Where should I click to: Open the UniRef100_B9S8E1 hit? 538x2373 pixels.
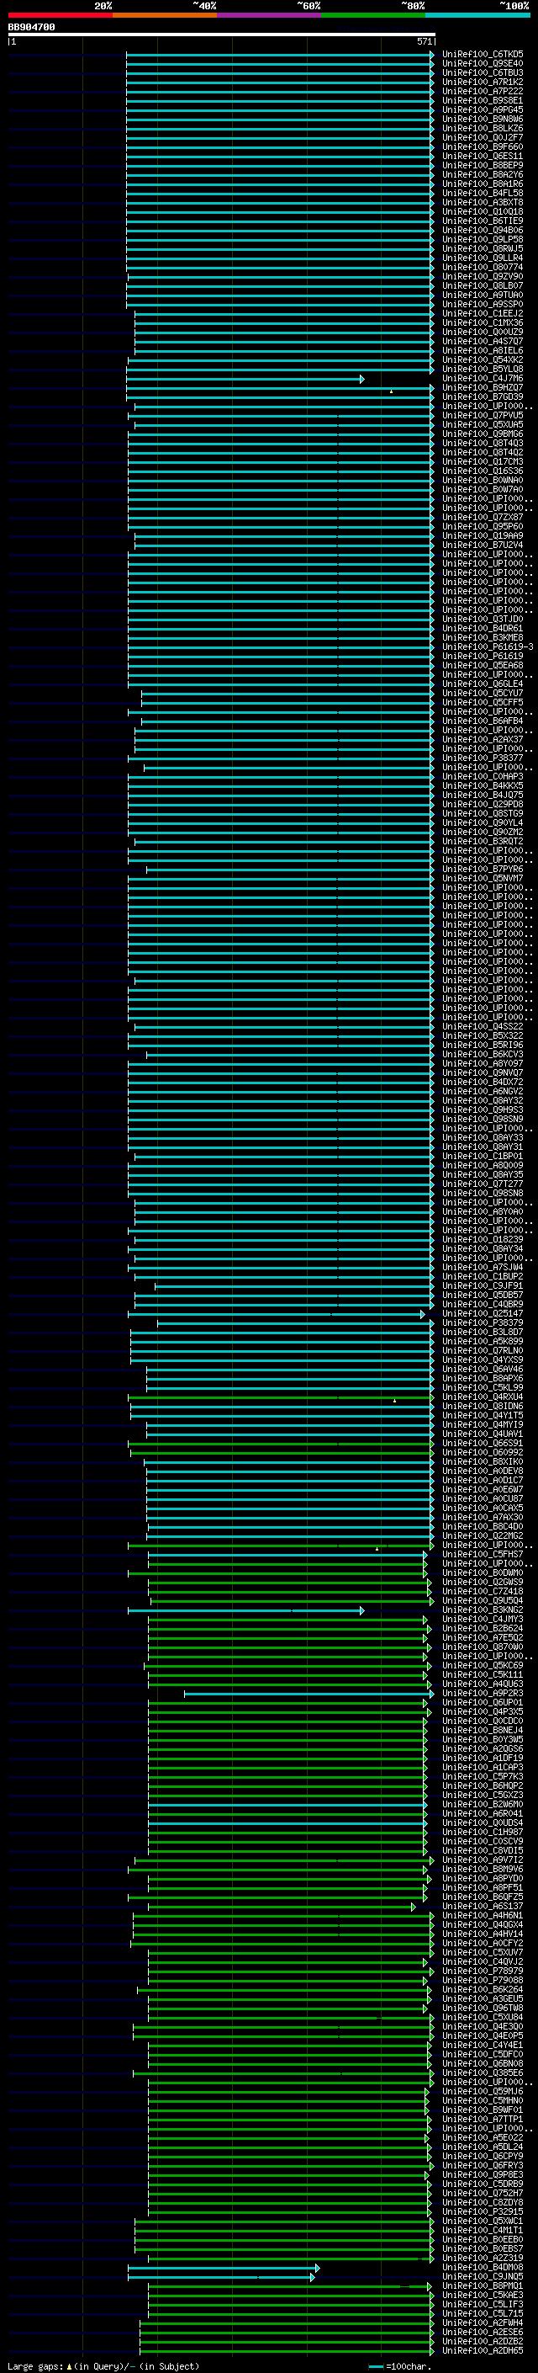(x=483, y=100)
